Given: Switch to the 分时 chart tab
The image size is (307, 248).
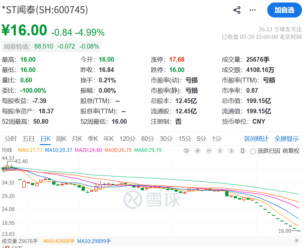Looking at the screenshot, I should click(x=11, y=139).
